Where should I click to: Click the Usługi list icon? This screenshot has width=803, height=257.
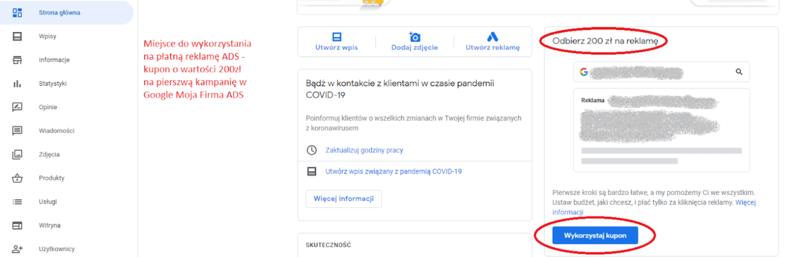click(x=18, y=201)
